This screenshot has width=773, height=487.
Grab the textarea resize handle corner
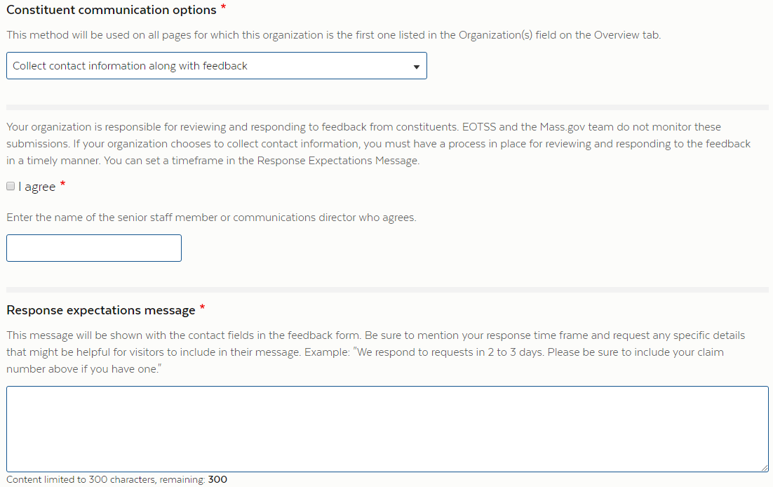pos(764,467)
